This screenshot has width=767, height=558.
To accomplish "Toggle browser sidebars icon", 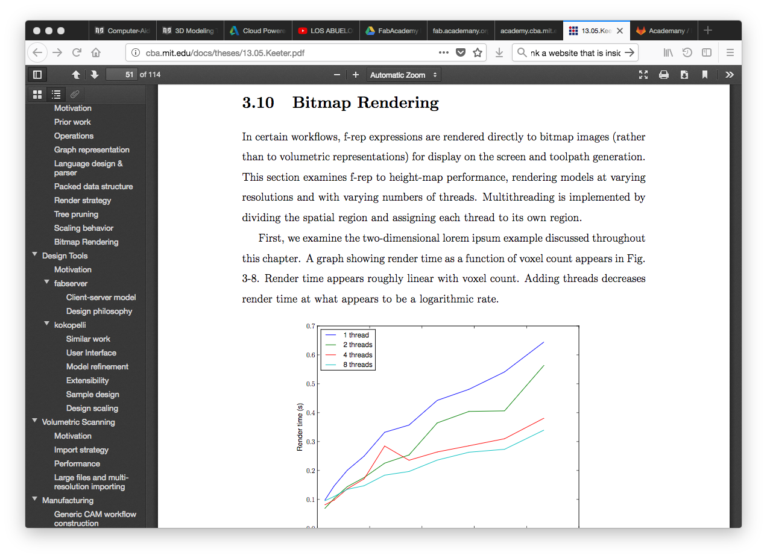I will click(x=707, y=52).
